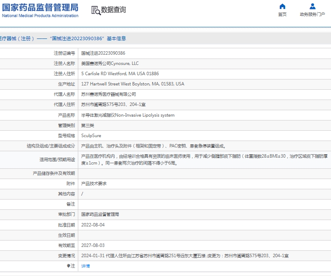Open 政务服务门户 link text

pos(313,15)
